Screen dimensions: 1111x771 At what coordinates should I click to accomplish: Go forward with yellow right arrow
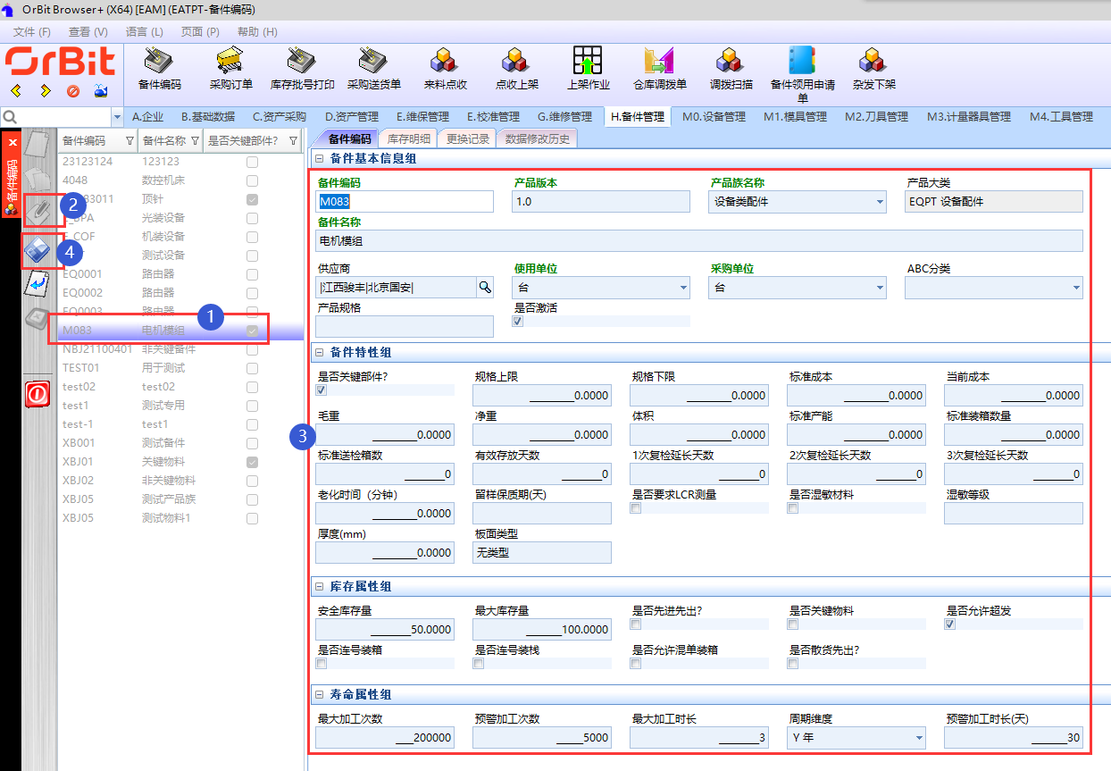coord(45,91)
